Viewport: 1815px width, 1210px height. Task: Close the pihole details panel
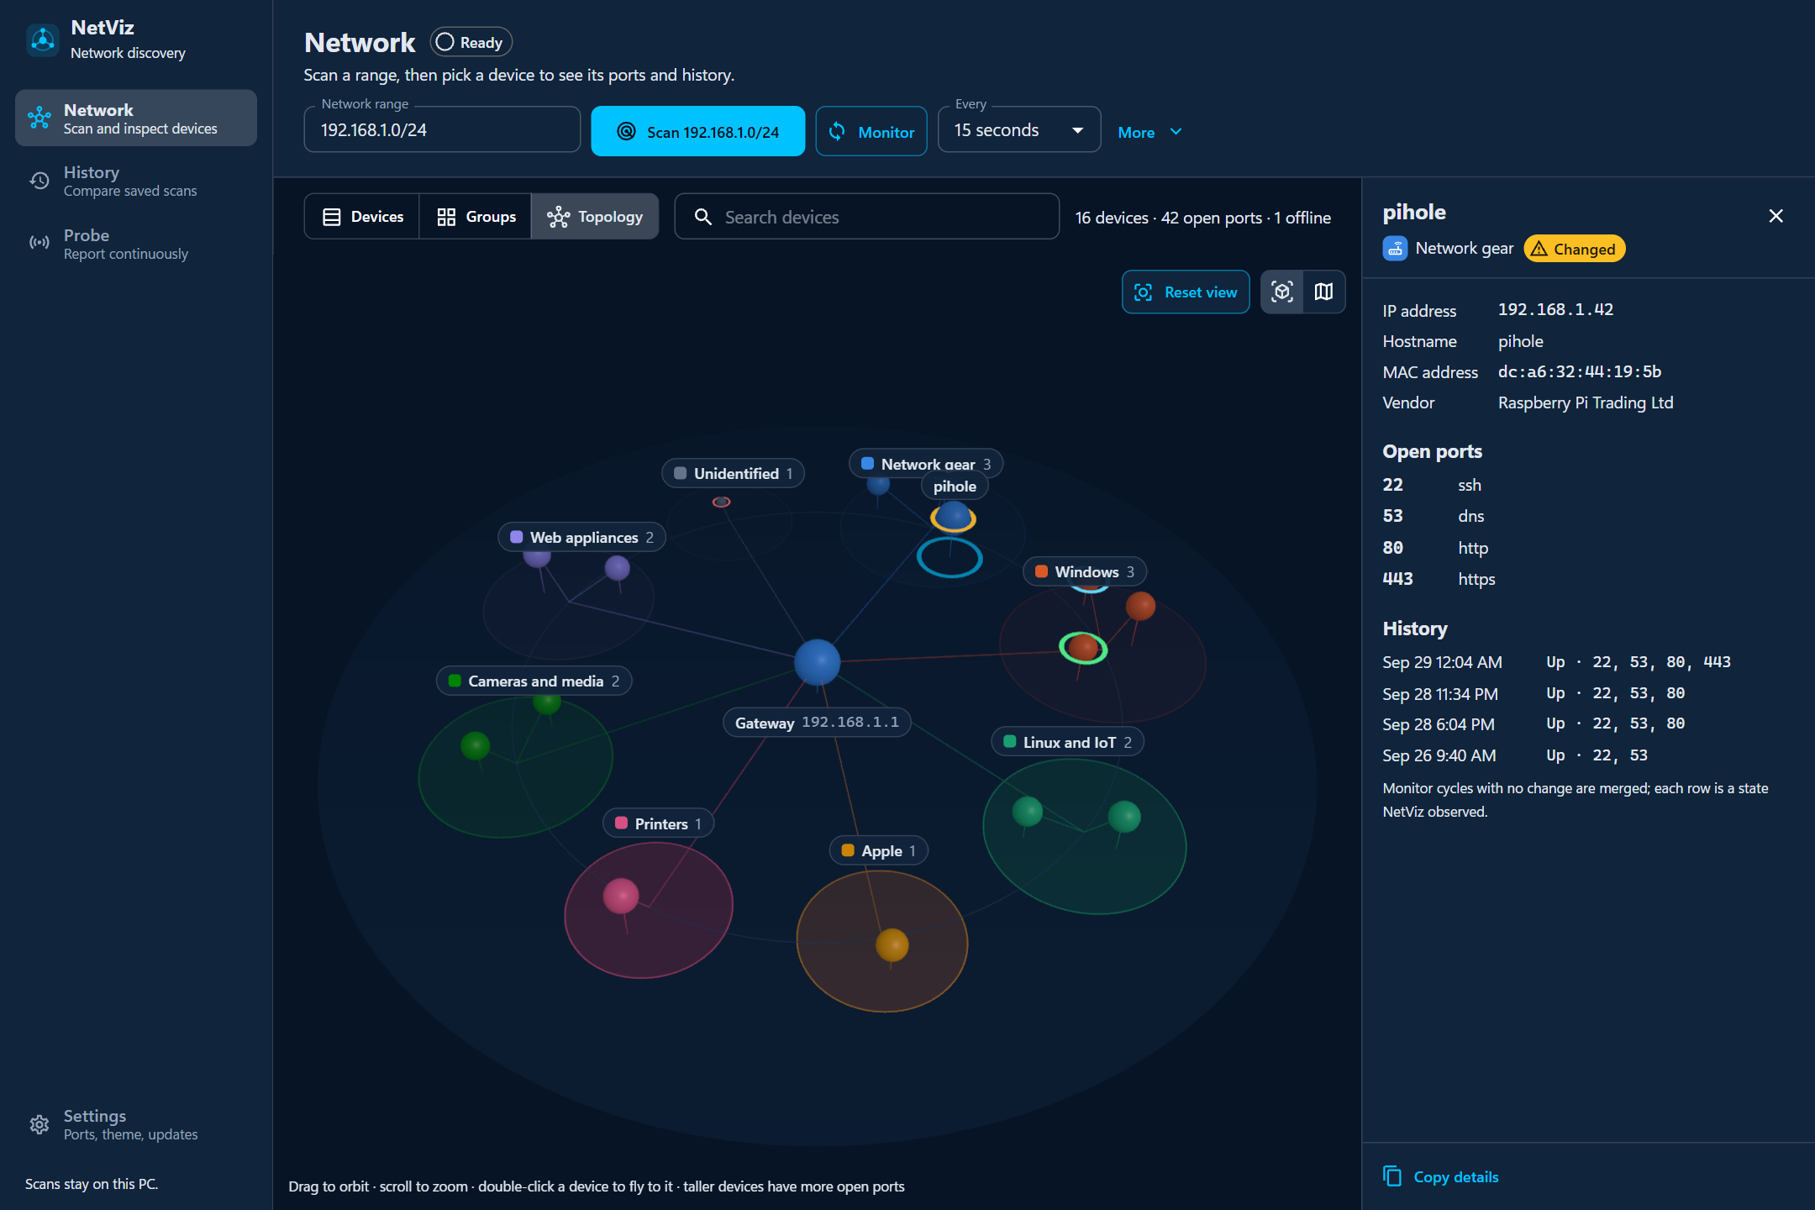(1776, 216)
